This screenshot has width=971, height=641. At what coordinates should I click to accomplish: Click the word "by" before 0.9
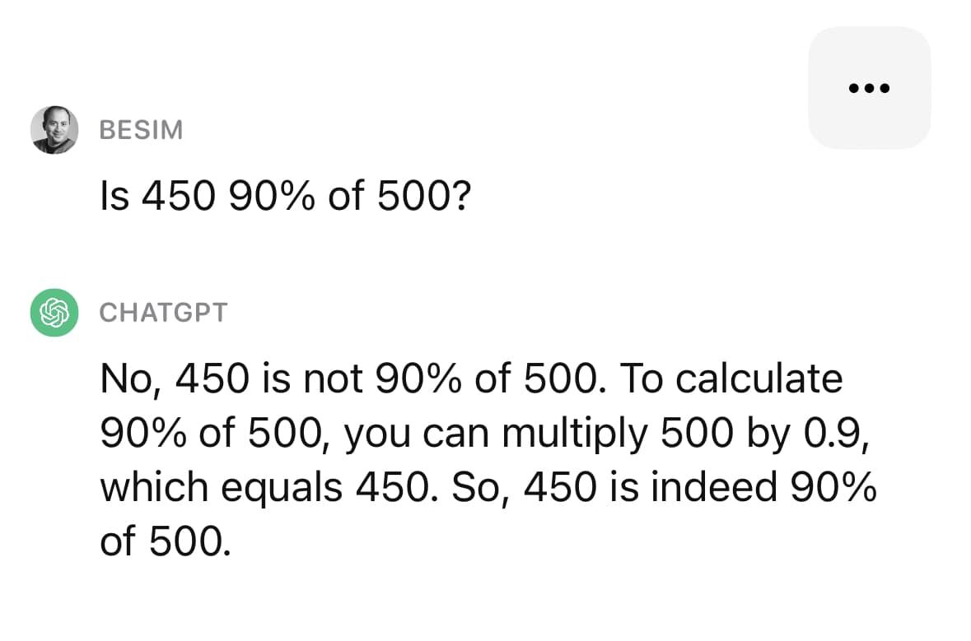coord(768,434)
